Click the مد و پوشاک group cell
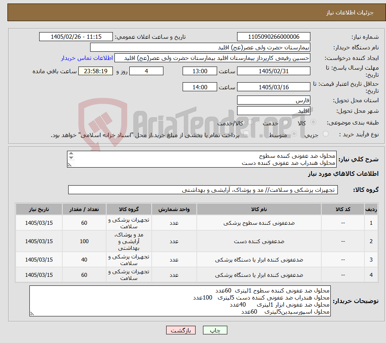 coord(129,241)
